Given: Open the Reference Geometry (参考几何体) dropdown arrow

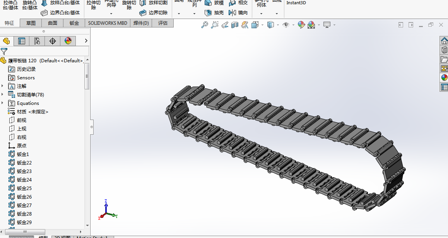Looking at the screenshot, I should (x=261, y=14).
